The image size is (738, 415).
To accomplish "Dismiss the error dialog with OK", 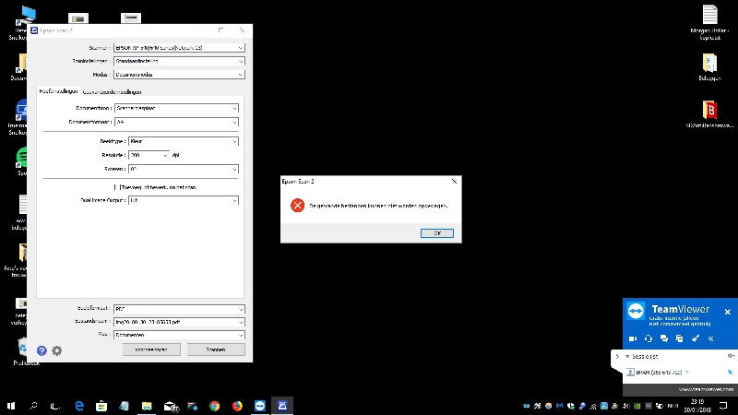I will point(436,233).
